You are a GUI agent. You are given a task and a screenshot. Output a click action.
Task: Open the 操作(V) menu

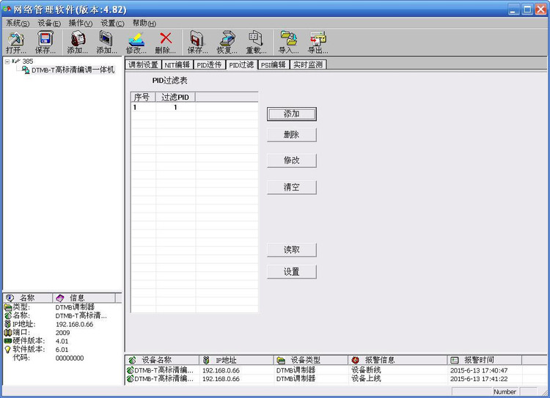click(81, 23)
